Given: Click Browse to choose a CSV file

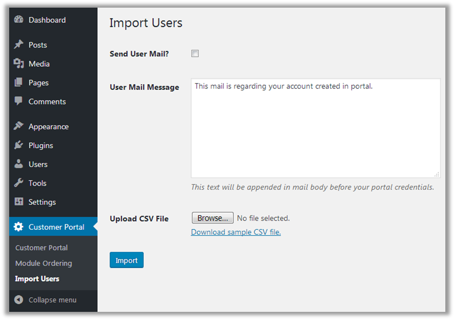Looking at the screenshot, I should click(212, 218).
